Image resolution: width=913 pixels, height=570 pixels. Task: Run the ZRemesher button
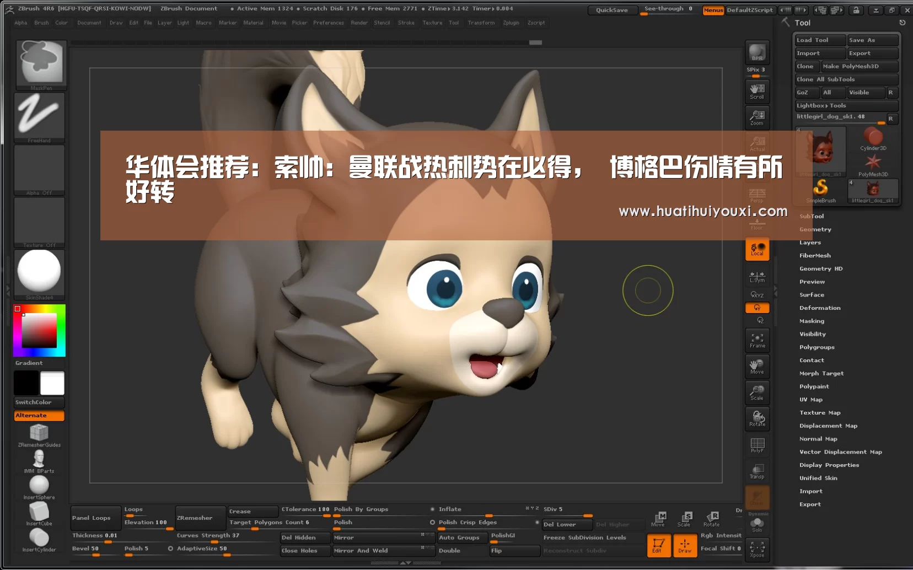click(x=200, y=518)
